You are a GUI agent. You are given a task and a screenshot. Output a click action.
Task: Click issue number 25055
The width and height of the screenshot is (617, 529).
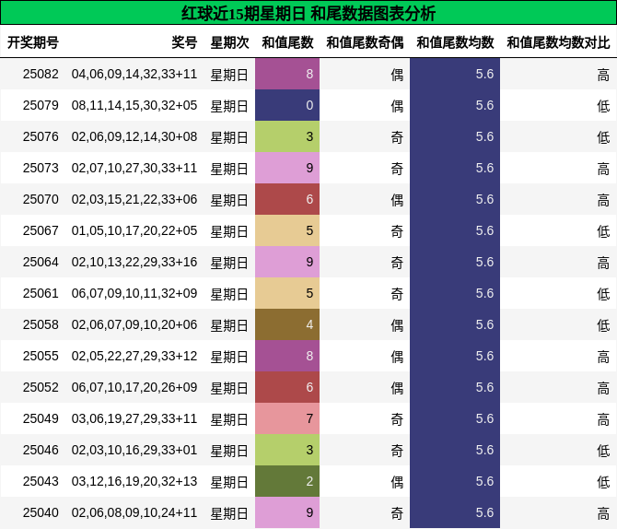click(x=41, y=356)
